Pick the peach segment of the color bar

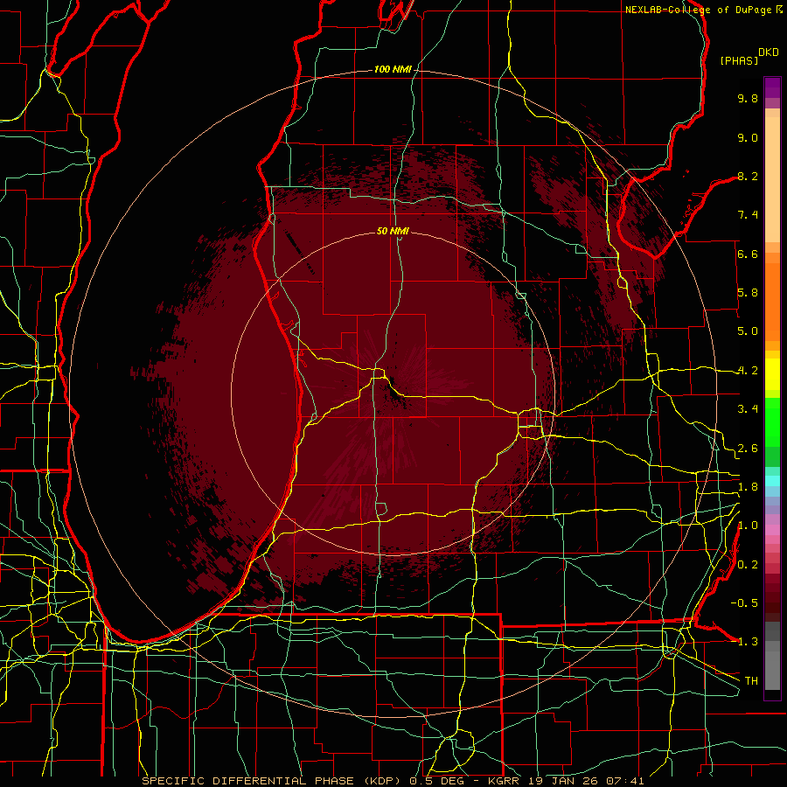[x=772, y=181]
